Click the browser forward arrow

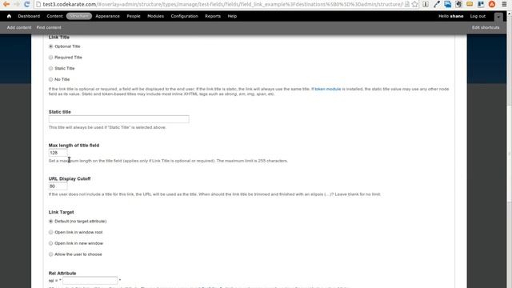coord(17,4)
